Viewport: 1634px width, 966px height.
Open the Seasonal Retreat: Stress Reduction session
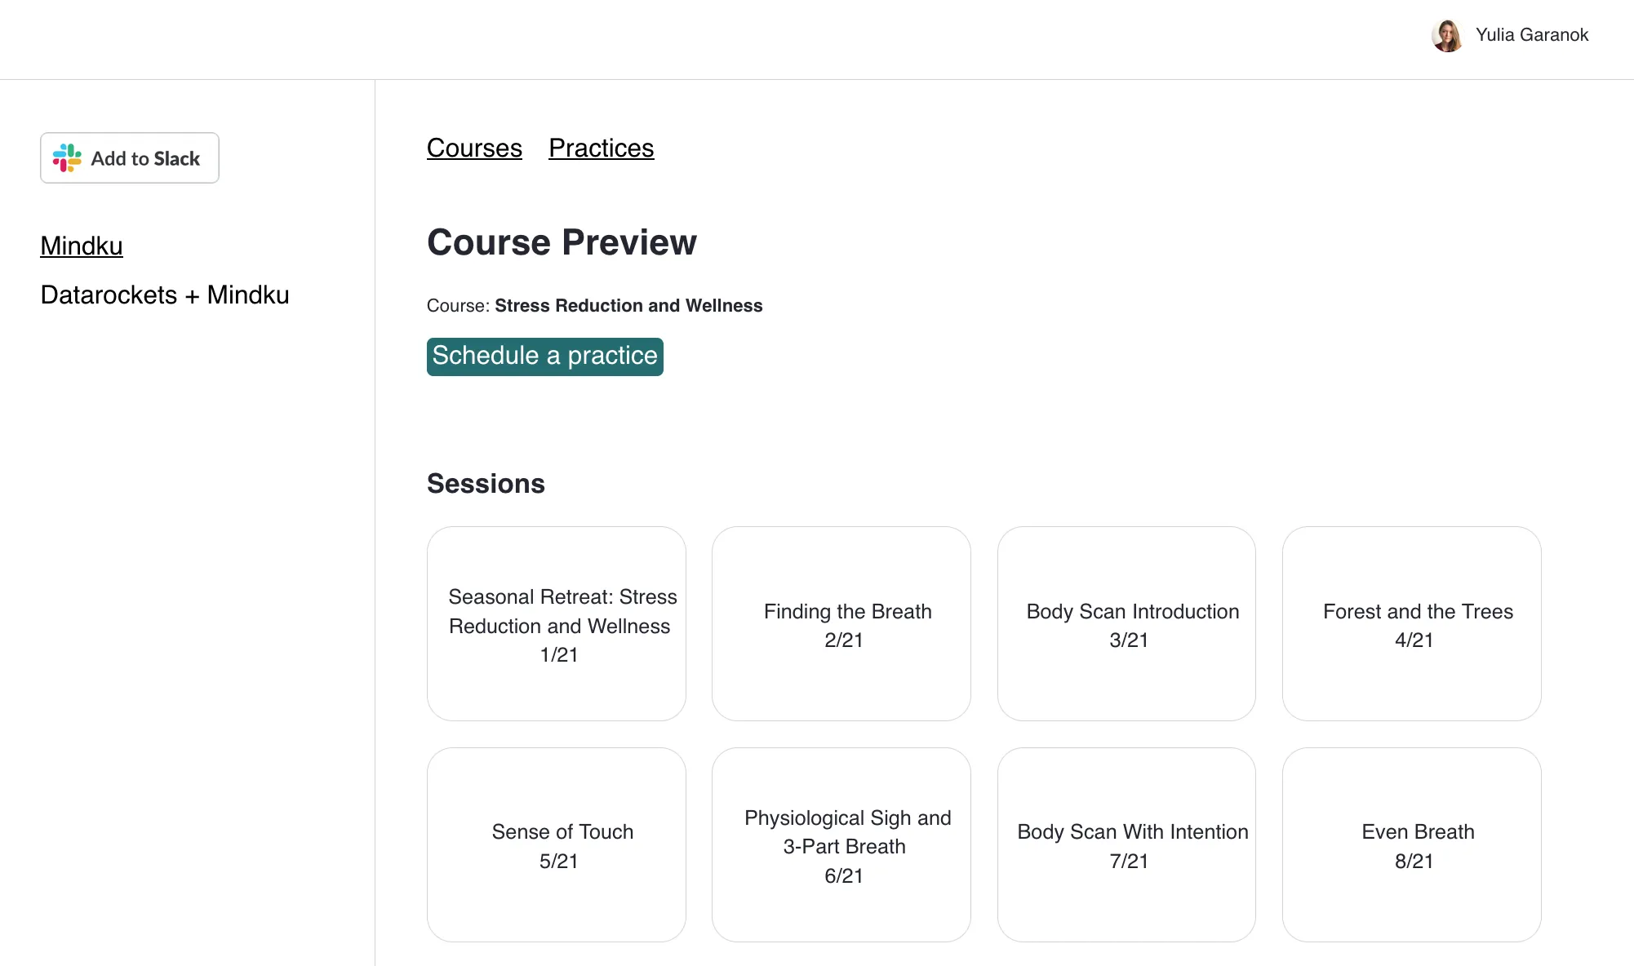(556, 624)
